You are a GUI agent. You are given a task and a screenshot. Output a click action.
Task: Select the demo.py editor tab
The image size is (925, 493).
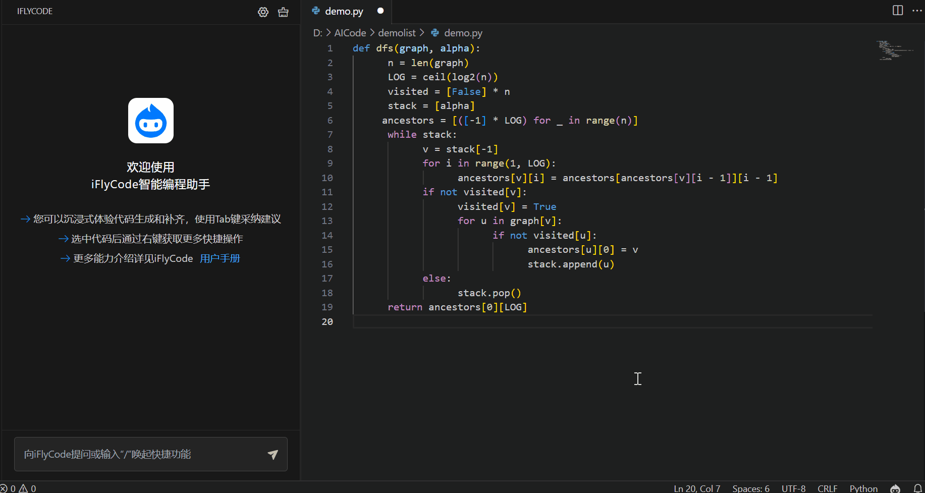[x=344, y=11]
